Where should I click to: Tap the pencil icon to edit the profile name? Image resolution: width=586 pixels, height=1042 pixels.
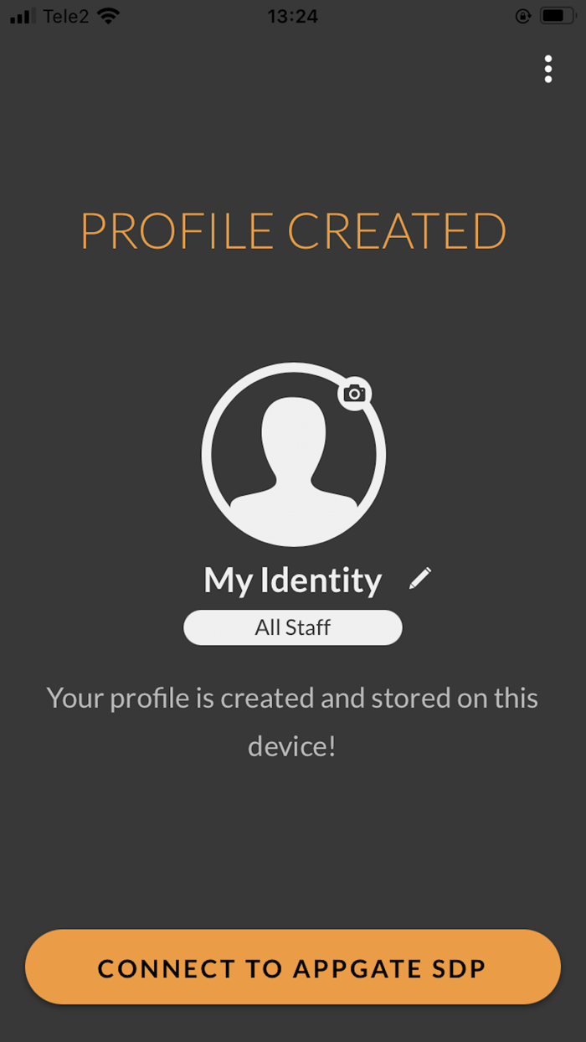[420, 577]
